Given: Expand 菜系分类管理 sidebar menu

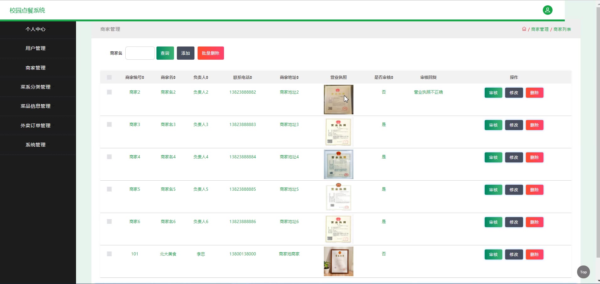Looking at the screenshot, I should [x=35, y=87].
